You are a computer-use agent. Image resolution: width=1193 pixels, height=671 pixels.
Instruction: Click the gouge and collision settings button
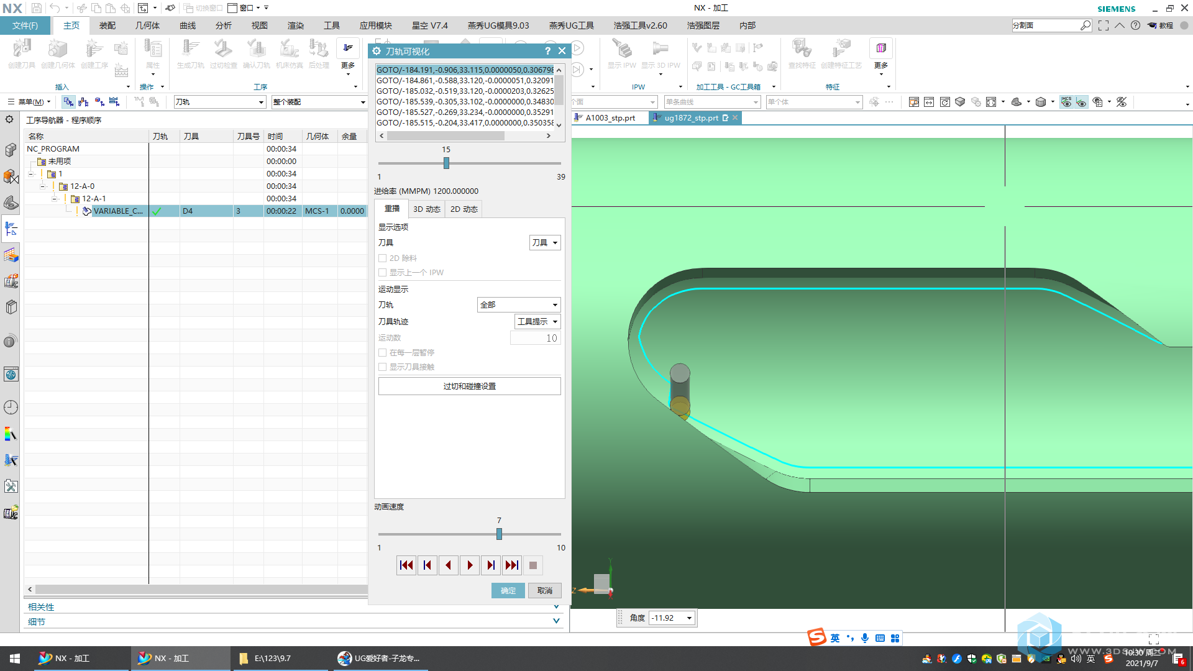click(469, 386)
